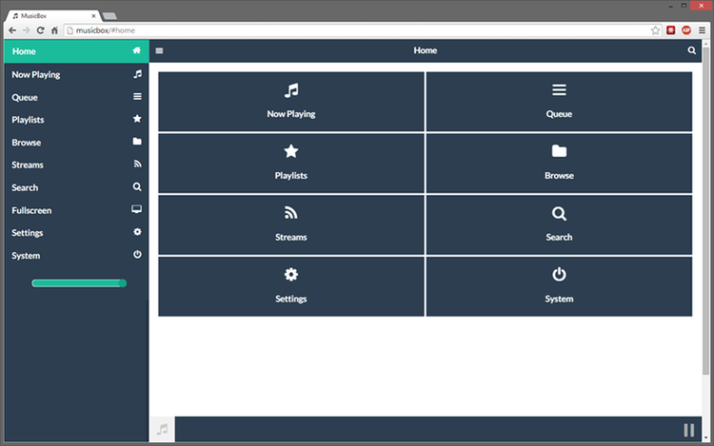Open the Settings gear tile
The image size is (714, 446).
tap(291, 286)
